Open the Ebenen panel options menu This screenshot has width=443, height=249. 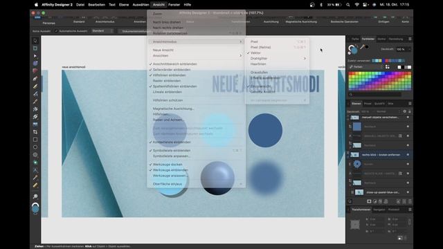(410, 104)
